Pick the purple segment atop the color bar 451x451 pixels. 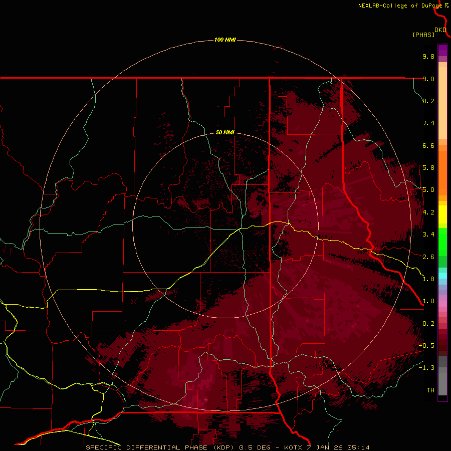pos(442,50)
